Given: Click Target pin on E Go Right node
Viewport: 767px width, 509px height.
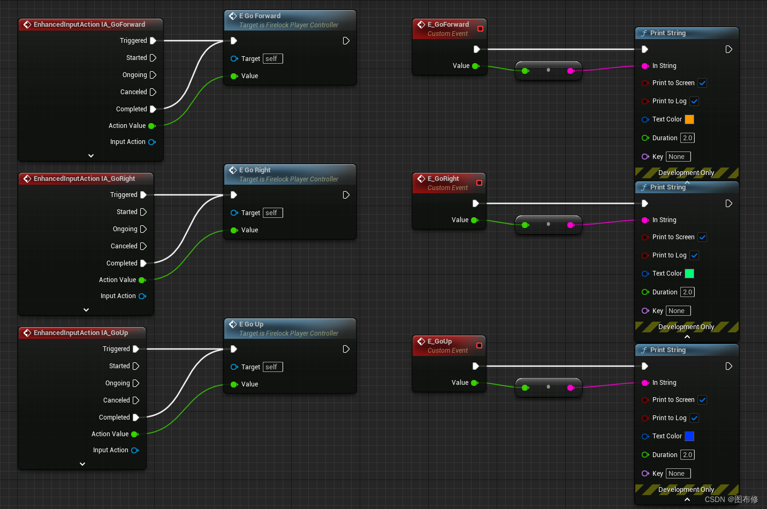Looking at the screenshot, I should [234, 213].
